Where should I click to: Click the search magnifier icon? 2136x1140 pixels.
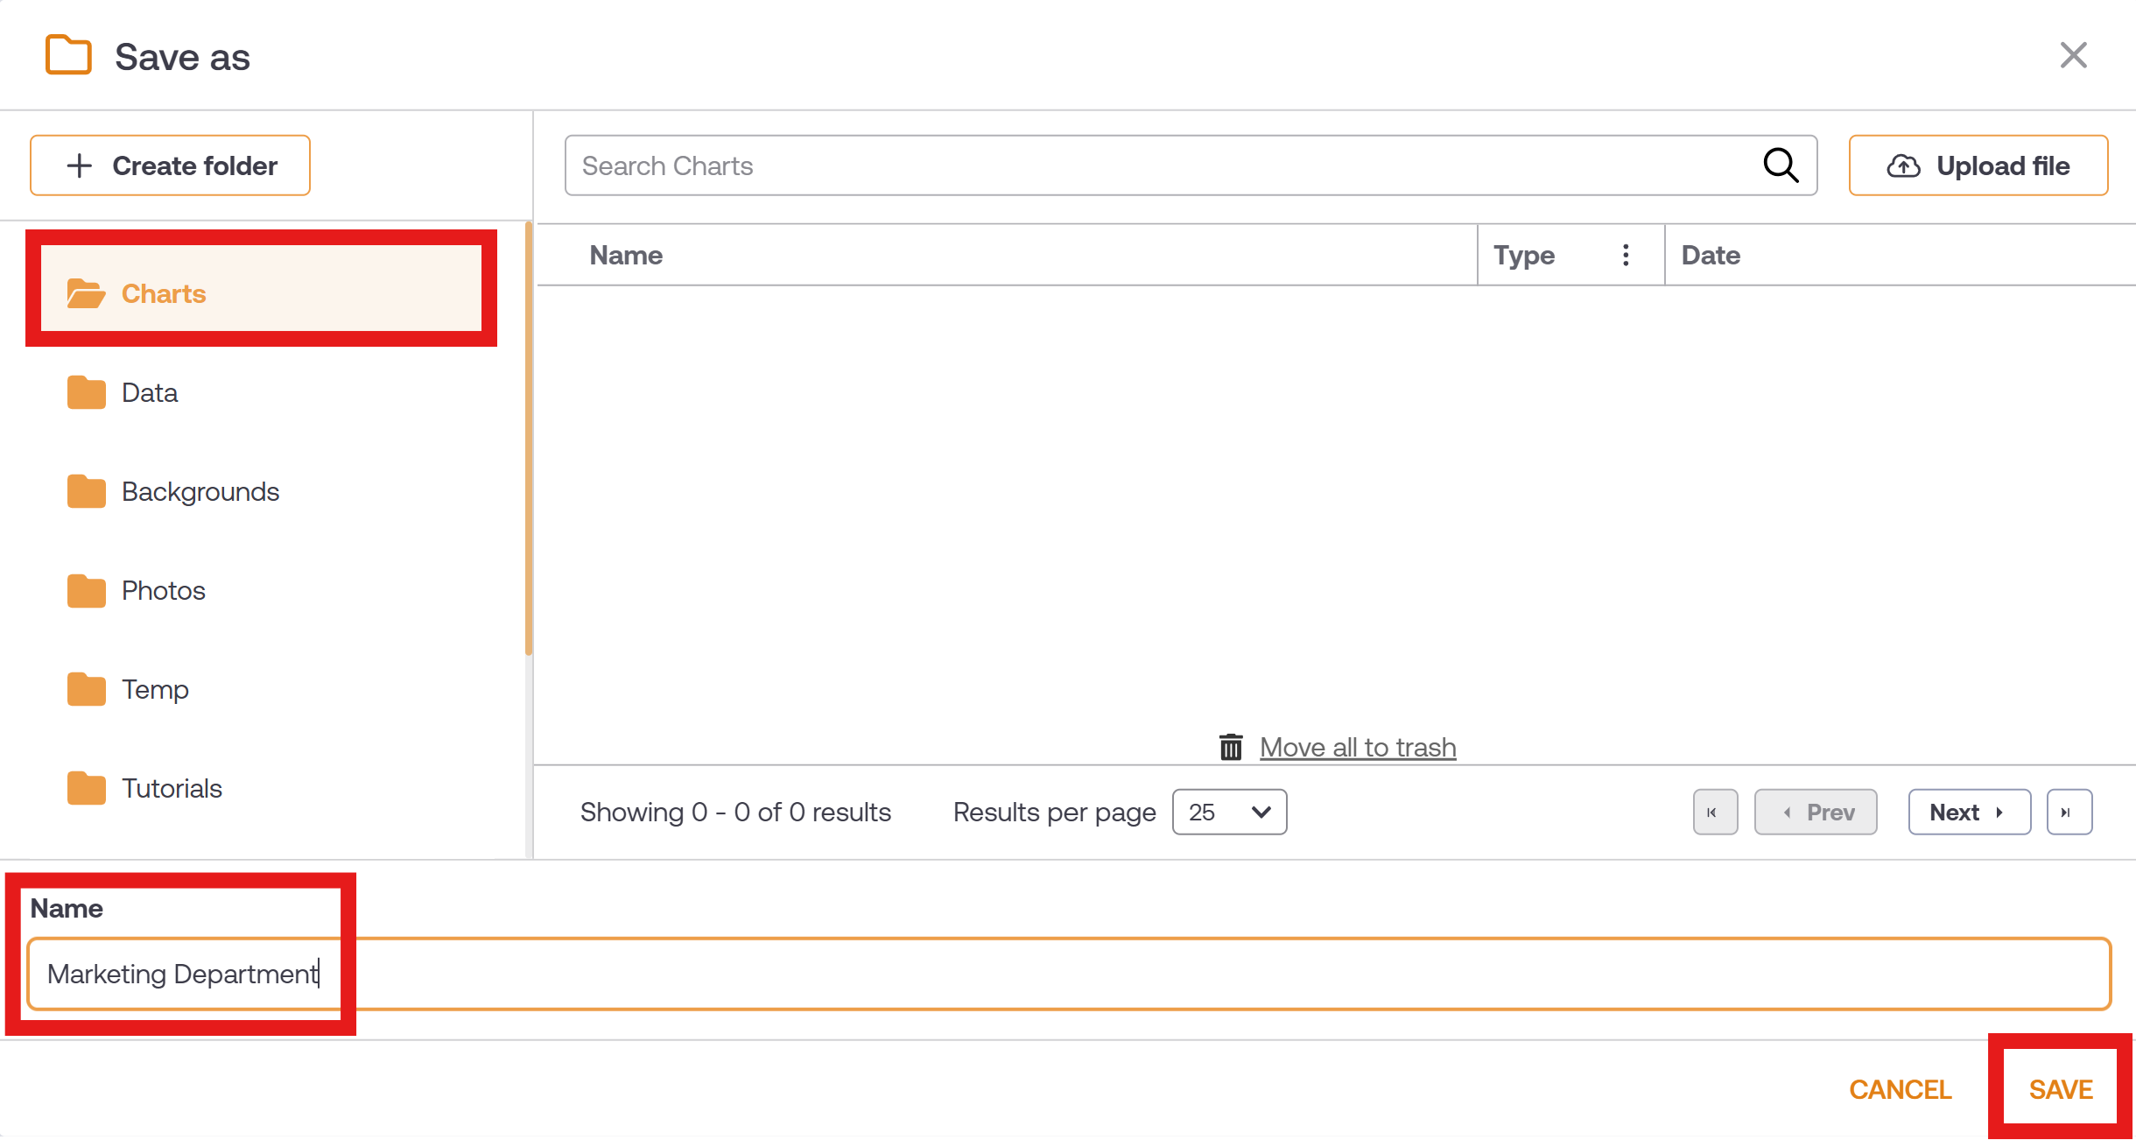(1781, 165)
